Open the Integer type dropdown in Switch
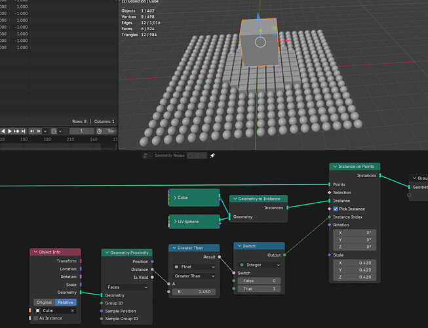Viewport: 428px width, 328px height. click(260, 265)
